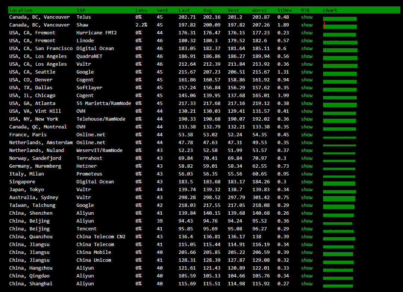The image size is (403, 292).
Task: Open the show link for Vultr Los Angeles
Action: (307, 64)
